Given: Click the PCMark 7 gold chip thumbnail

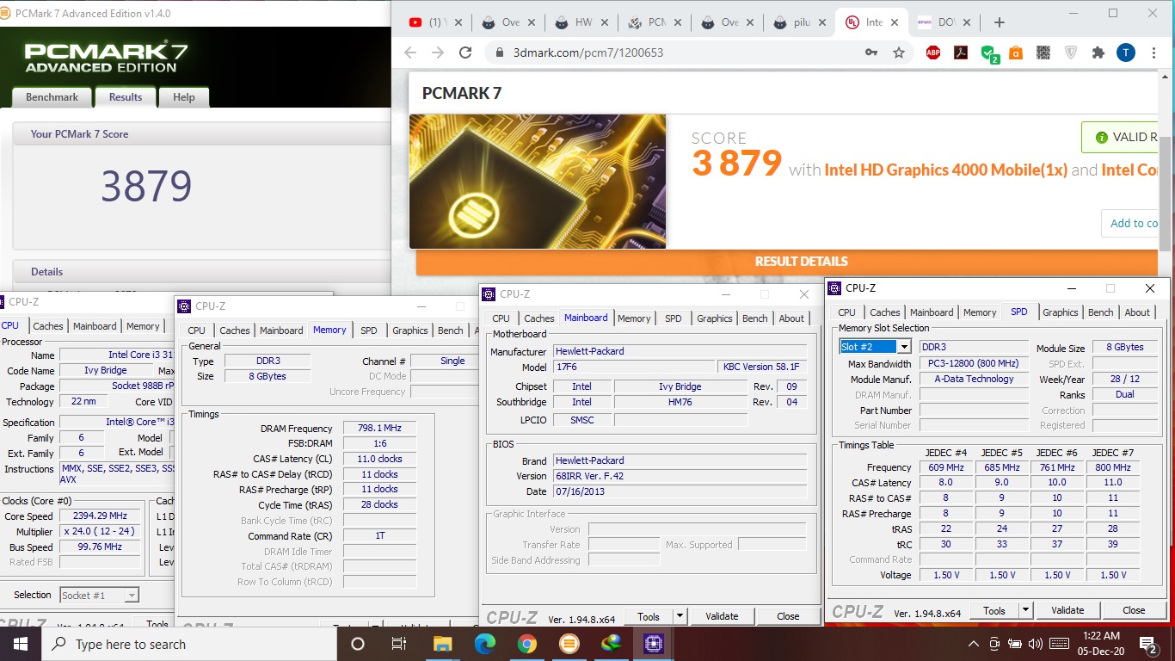Looking at the screenshot, I should click(x=537, y=182).
